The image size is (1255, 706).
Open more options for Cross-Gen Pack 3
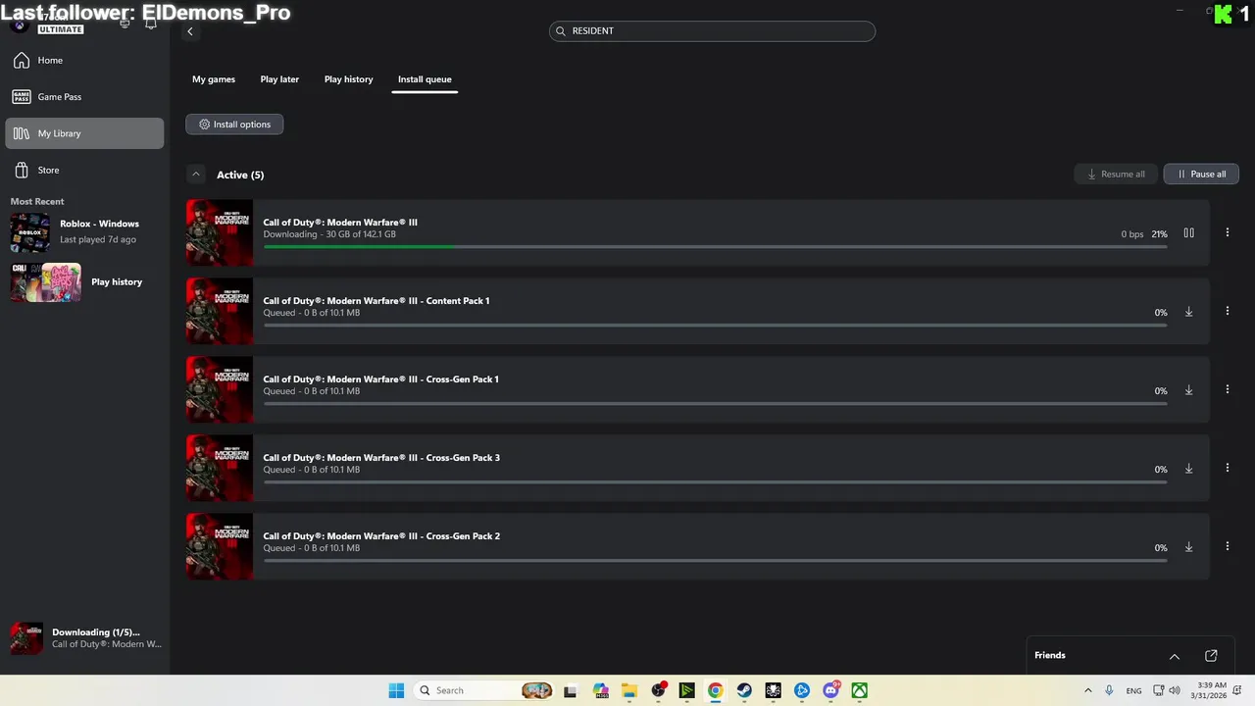[x=1227, y=468]
